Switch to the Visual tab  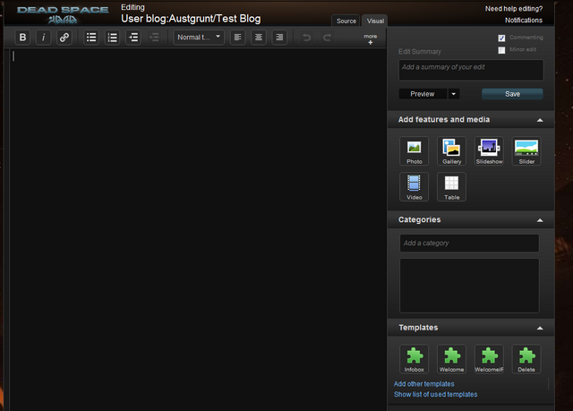[x=375, y=21]
